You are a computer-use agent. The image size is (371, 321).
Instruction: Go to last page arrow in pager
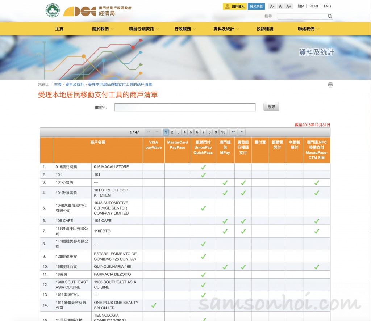pos(242,132)
